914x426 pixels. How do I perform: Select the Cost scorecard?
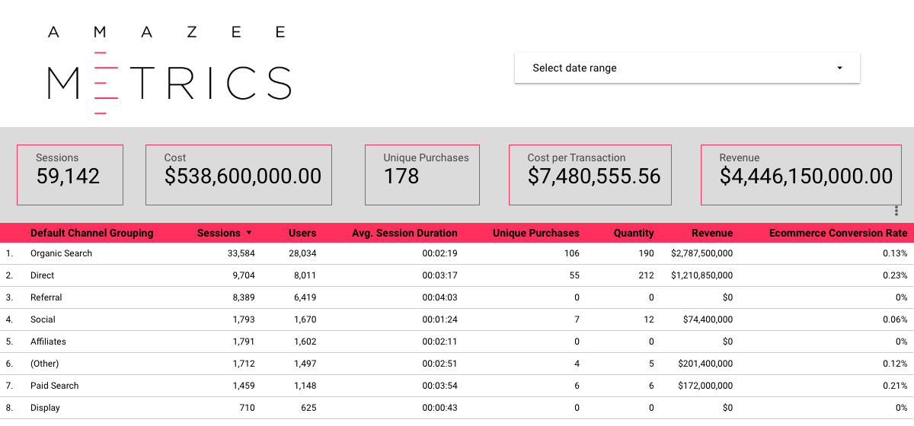coord(238,175)
